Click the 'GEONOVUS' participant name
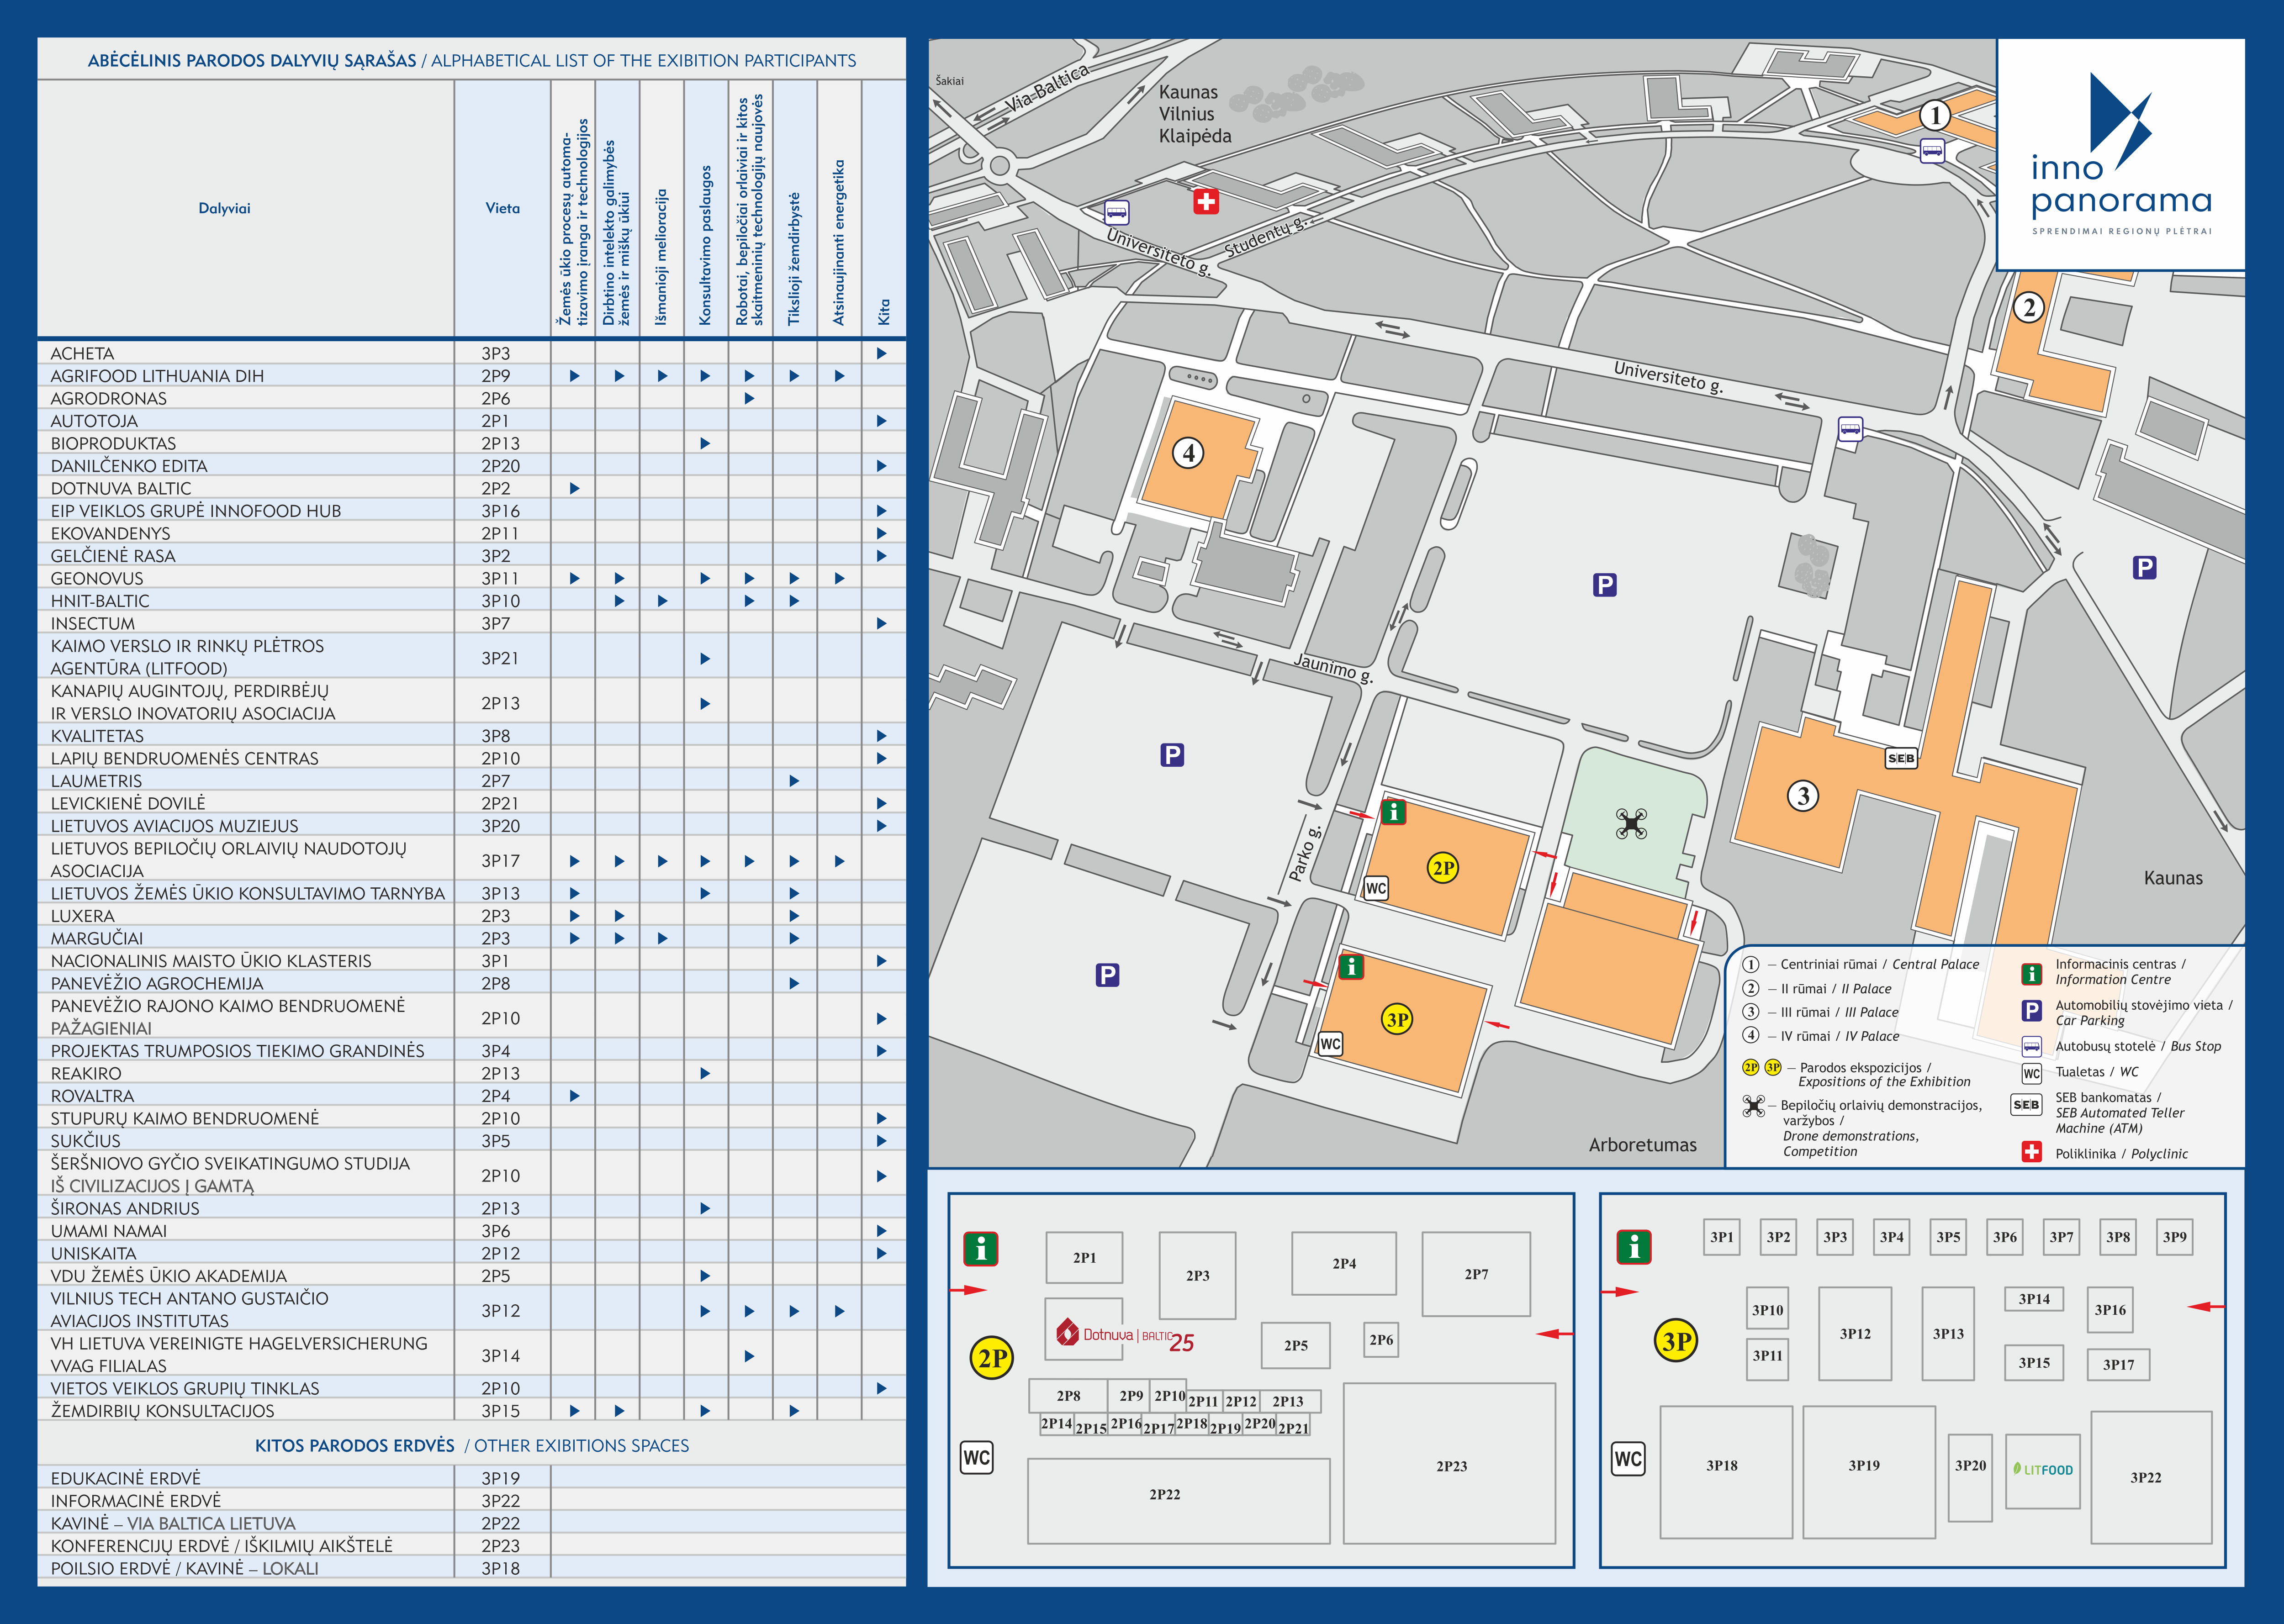 point(97,578)
